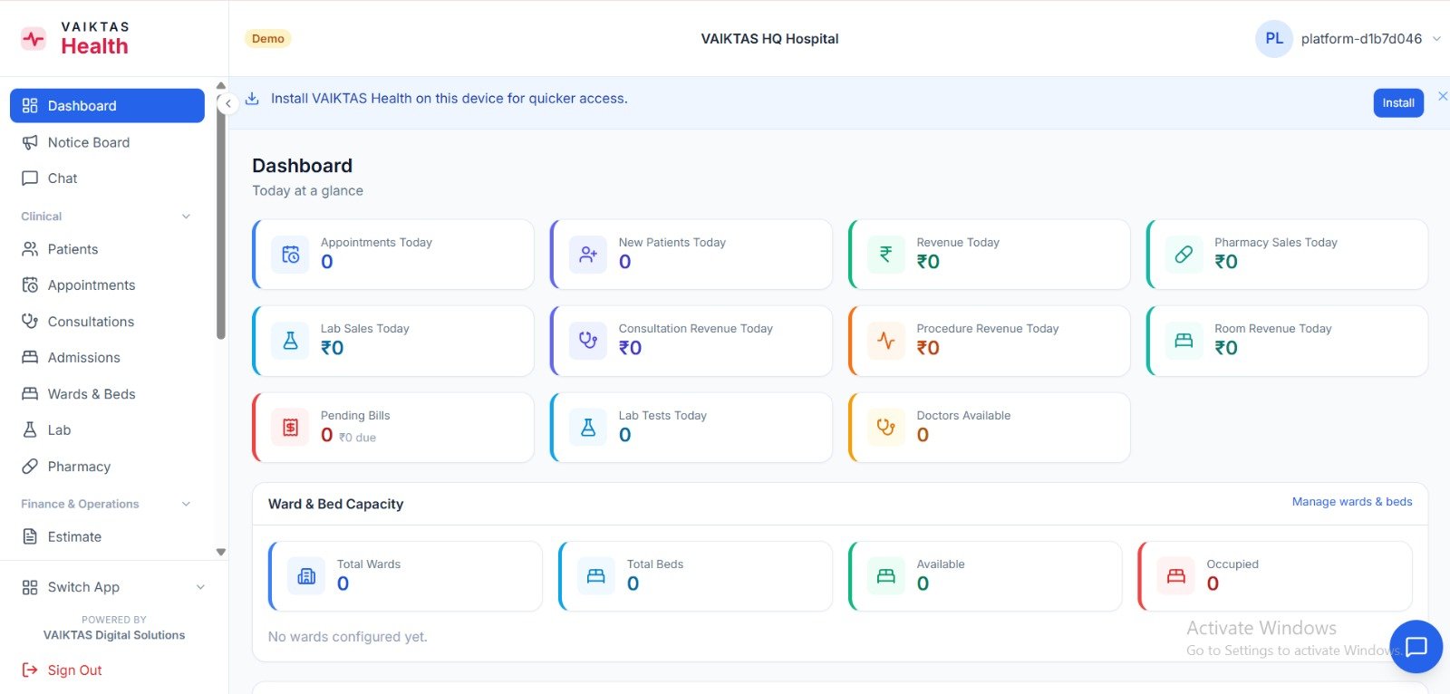1450x694 pixels.
Task: Click the sidebar scrollbar down arrow
Action: (221, 552)
